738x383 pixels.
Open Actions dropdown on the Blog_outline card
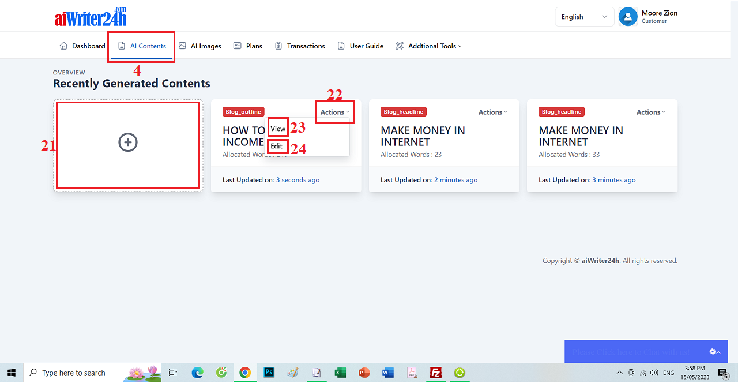click(335, 112)
